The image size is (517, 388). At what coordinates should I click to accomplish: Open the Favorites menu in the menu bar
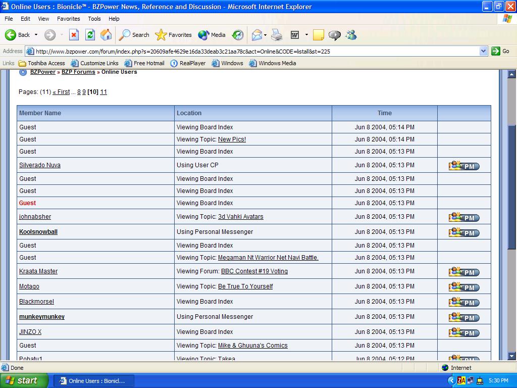point(68,19)
